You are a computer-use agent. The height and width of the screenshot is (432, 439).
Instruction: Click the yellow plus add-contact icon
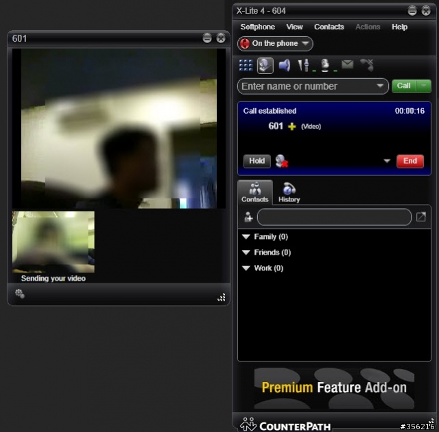click(x=292, y=127)
